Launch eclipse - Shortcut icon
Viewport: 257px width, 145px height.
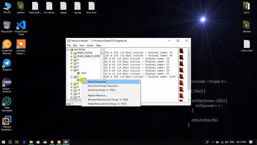[x=7, y=85]
